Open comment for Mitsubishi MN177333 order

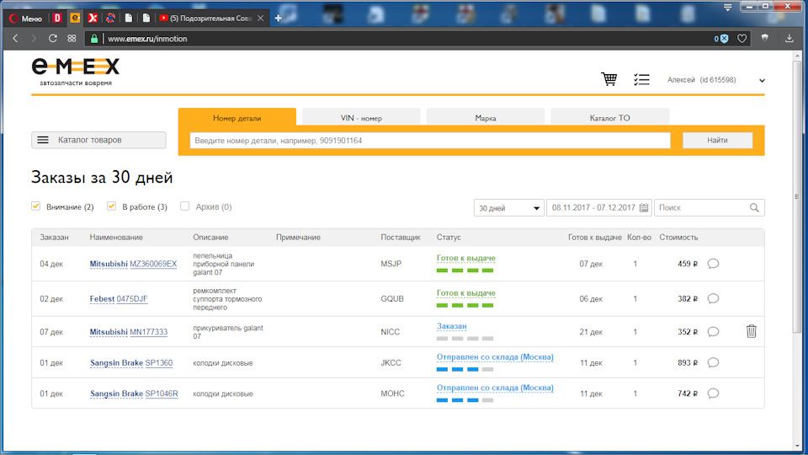pos(713,332)
